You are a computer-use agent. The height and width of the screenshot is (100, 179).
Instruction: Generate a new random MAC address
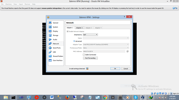point(128,51)
